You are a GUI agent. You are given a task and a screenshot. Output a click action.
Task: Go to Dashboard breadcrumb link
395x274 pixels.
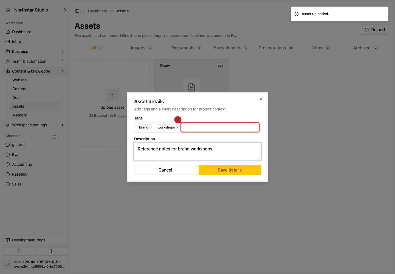(x=98, y=11)
